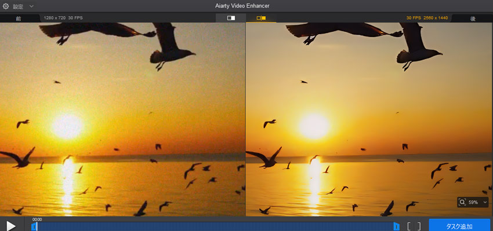Play the video preview

click(x=12, y=226)
